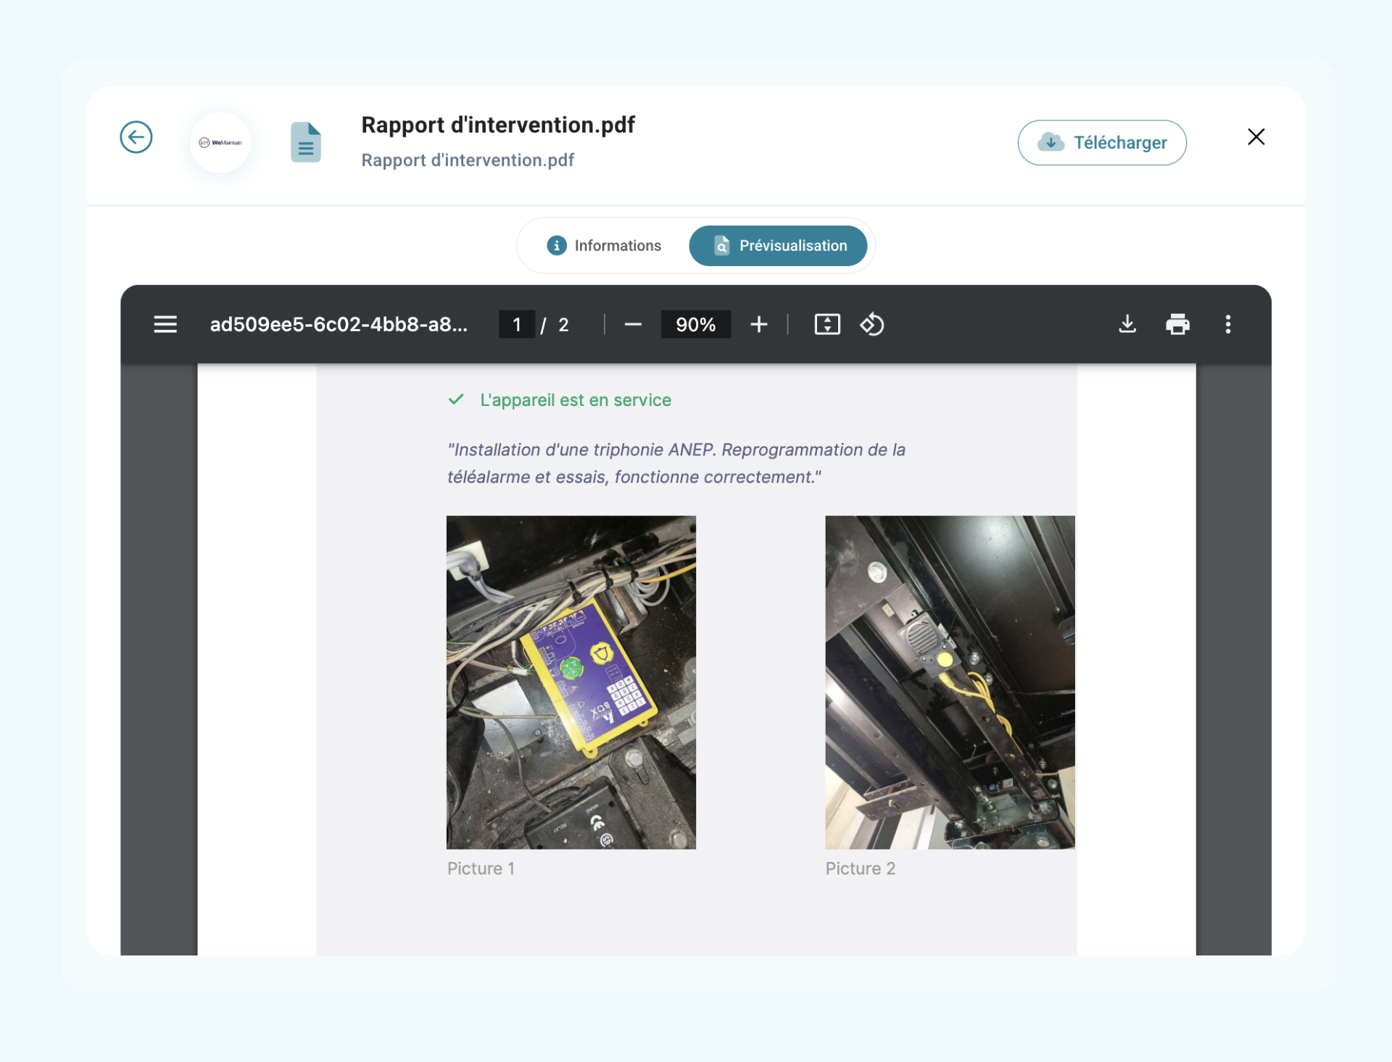The height and width of the screenshot is (1062, 1392).
Task: Close the document preview dialog
Action: (1256, 137)
